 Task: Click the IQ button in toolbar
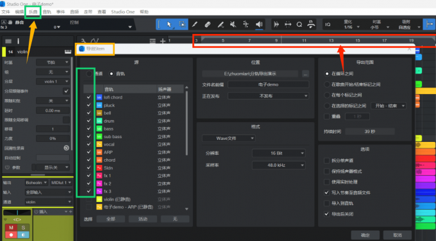click(328, 24)
